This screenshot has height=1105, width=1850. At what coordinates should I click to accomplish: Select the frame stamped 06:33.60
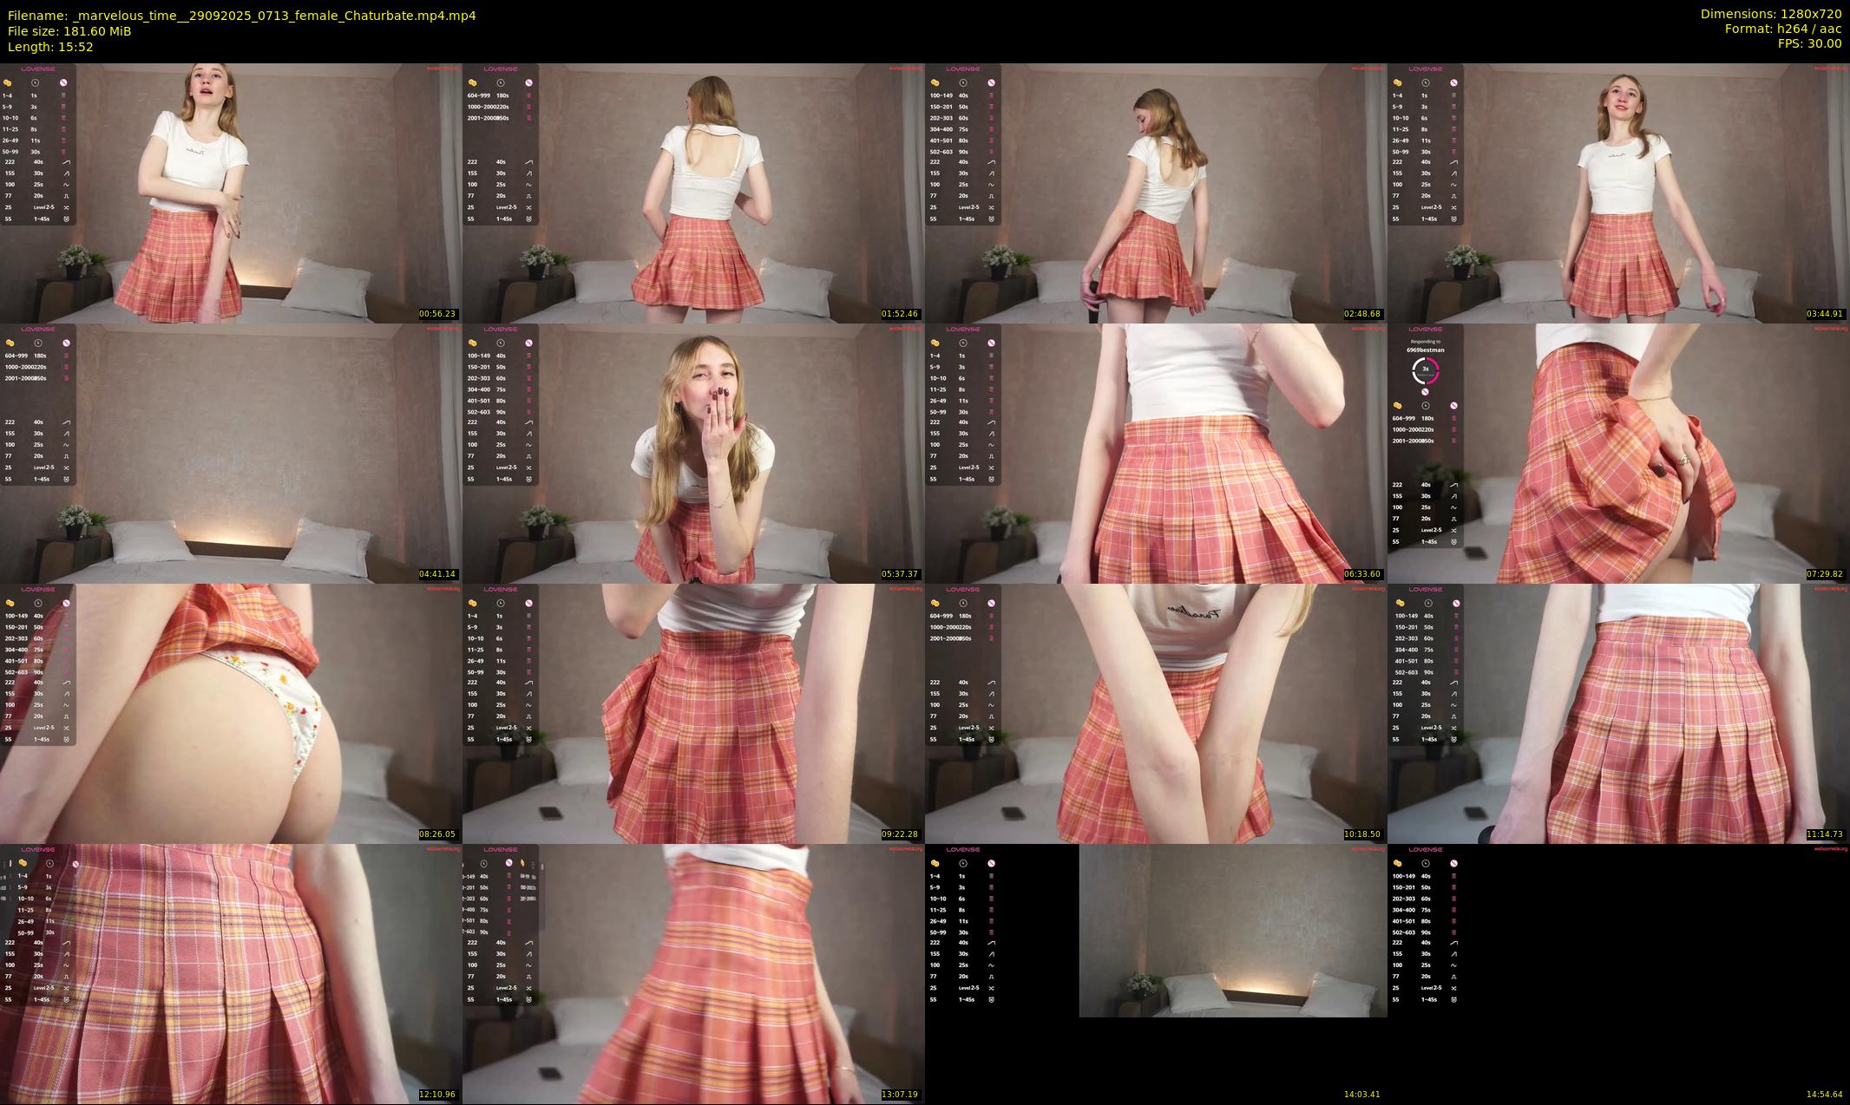(x=1156, y=453)
